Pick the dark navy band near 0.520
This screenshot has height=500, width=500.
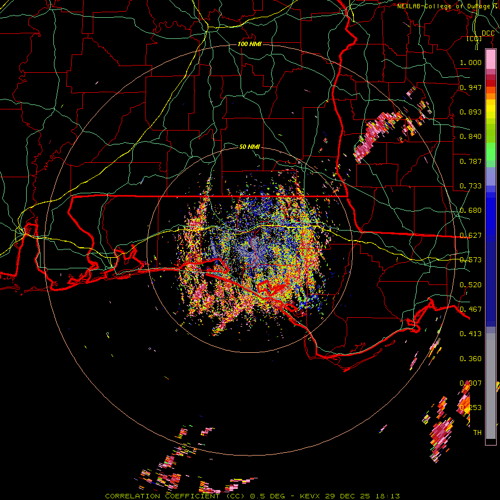coord(491,284)
